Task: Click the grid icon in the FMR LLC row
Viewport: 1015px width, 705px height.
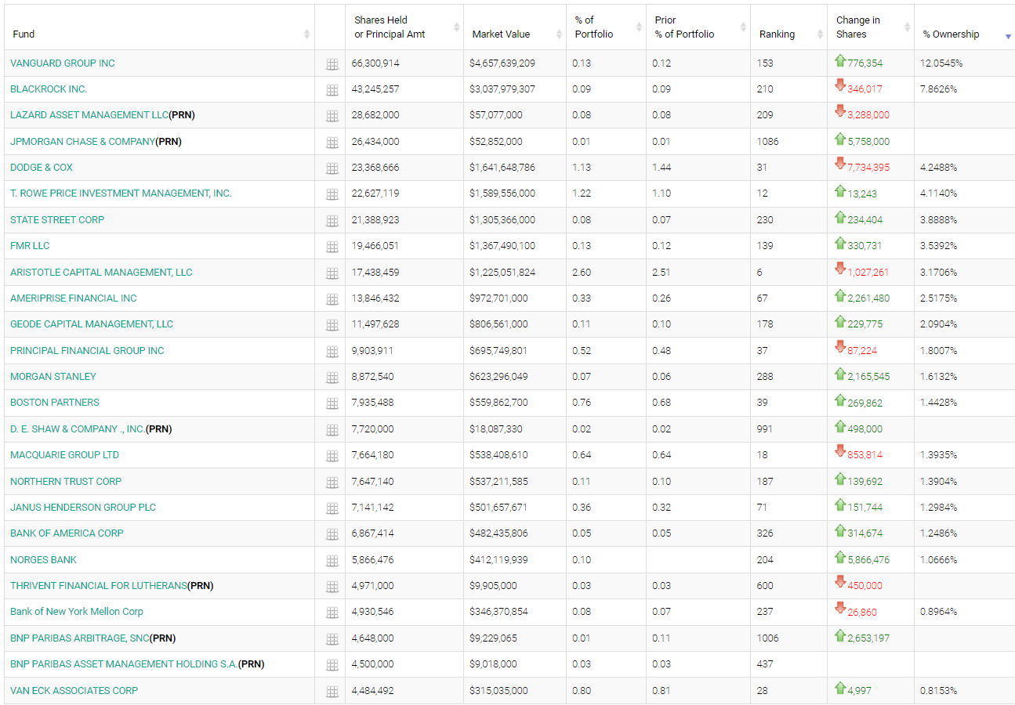Action: 332,247
